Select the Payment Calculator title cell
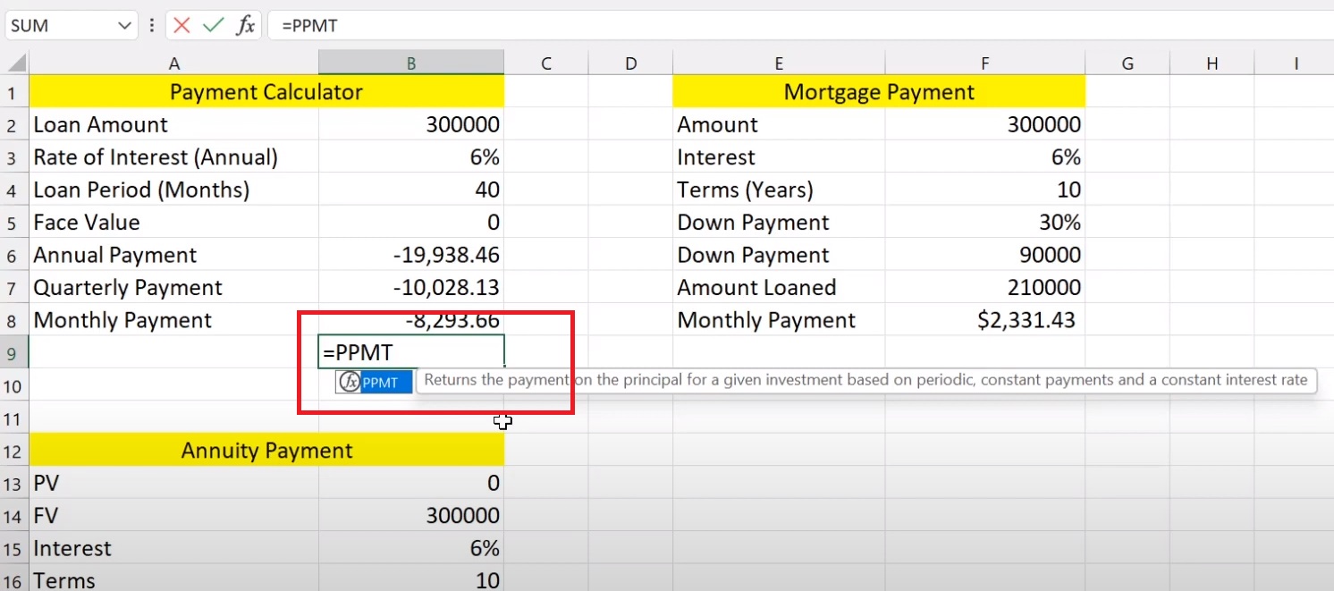1334x591 pixels. tap(265, 91)
